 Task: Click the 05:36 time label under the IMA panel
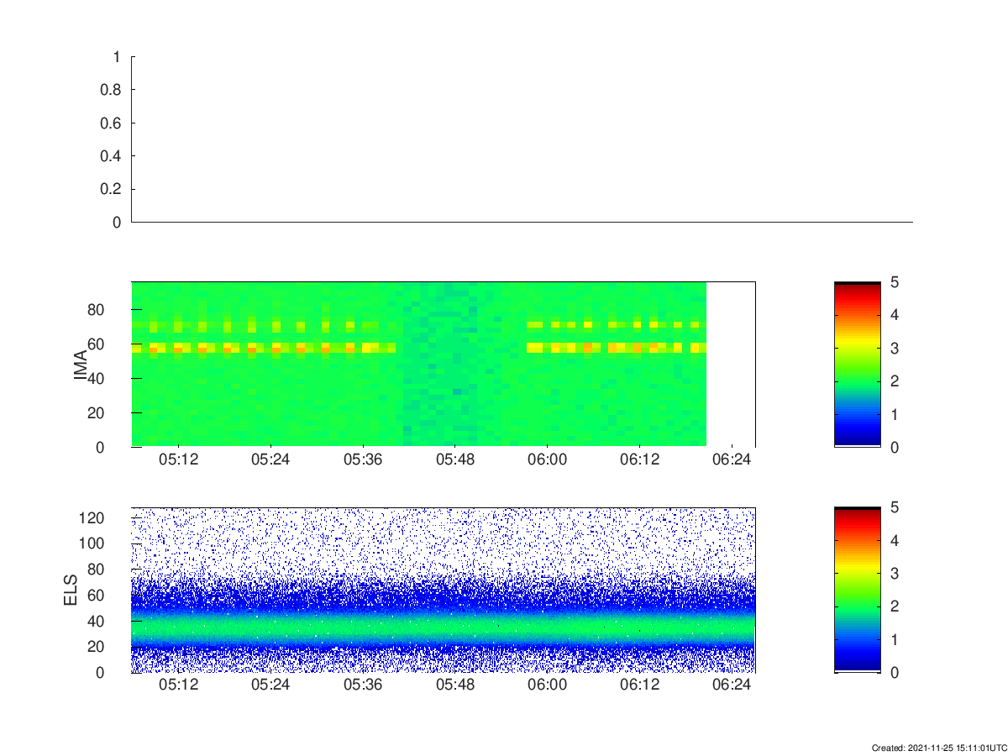(x=363, y=460)
